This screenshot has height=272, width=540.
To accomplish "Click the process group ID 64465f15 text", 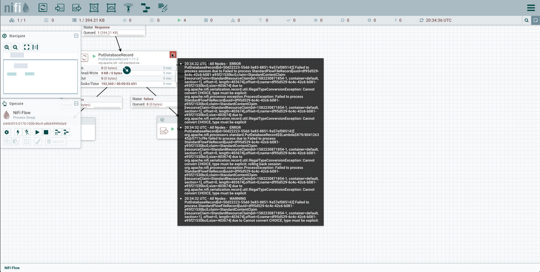I will click(x=35, y=124).
